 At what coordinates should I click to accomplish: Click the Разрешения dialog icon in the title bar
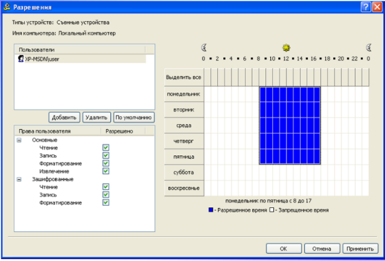[x=7, y=7]
